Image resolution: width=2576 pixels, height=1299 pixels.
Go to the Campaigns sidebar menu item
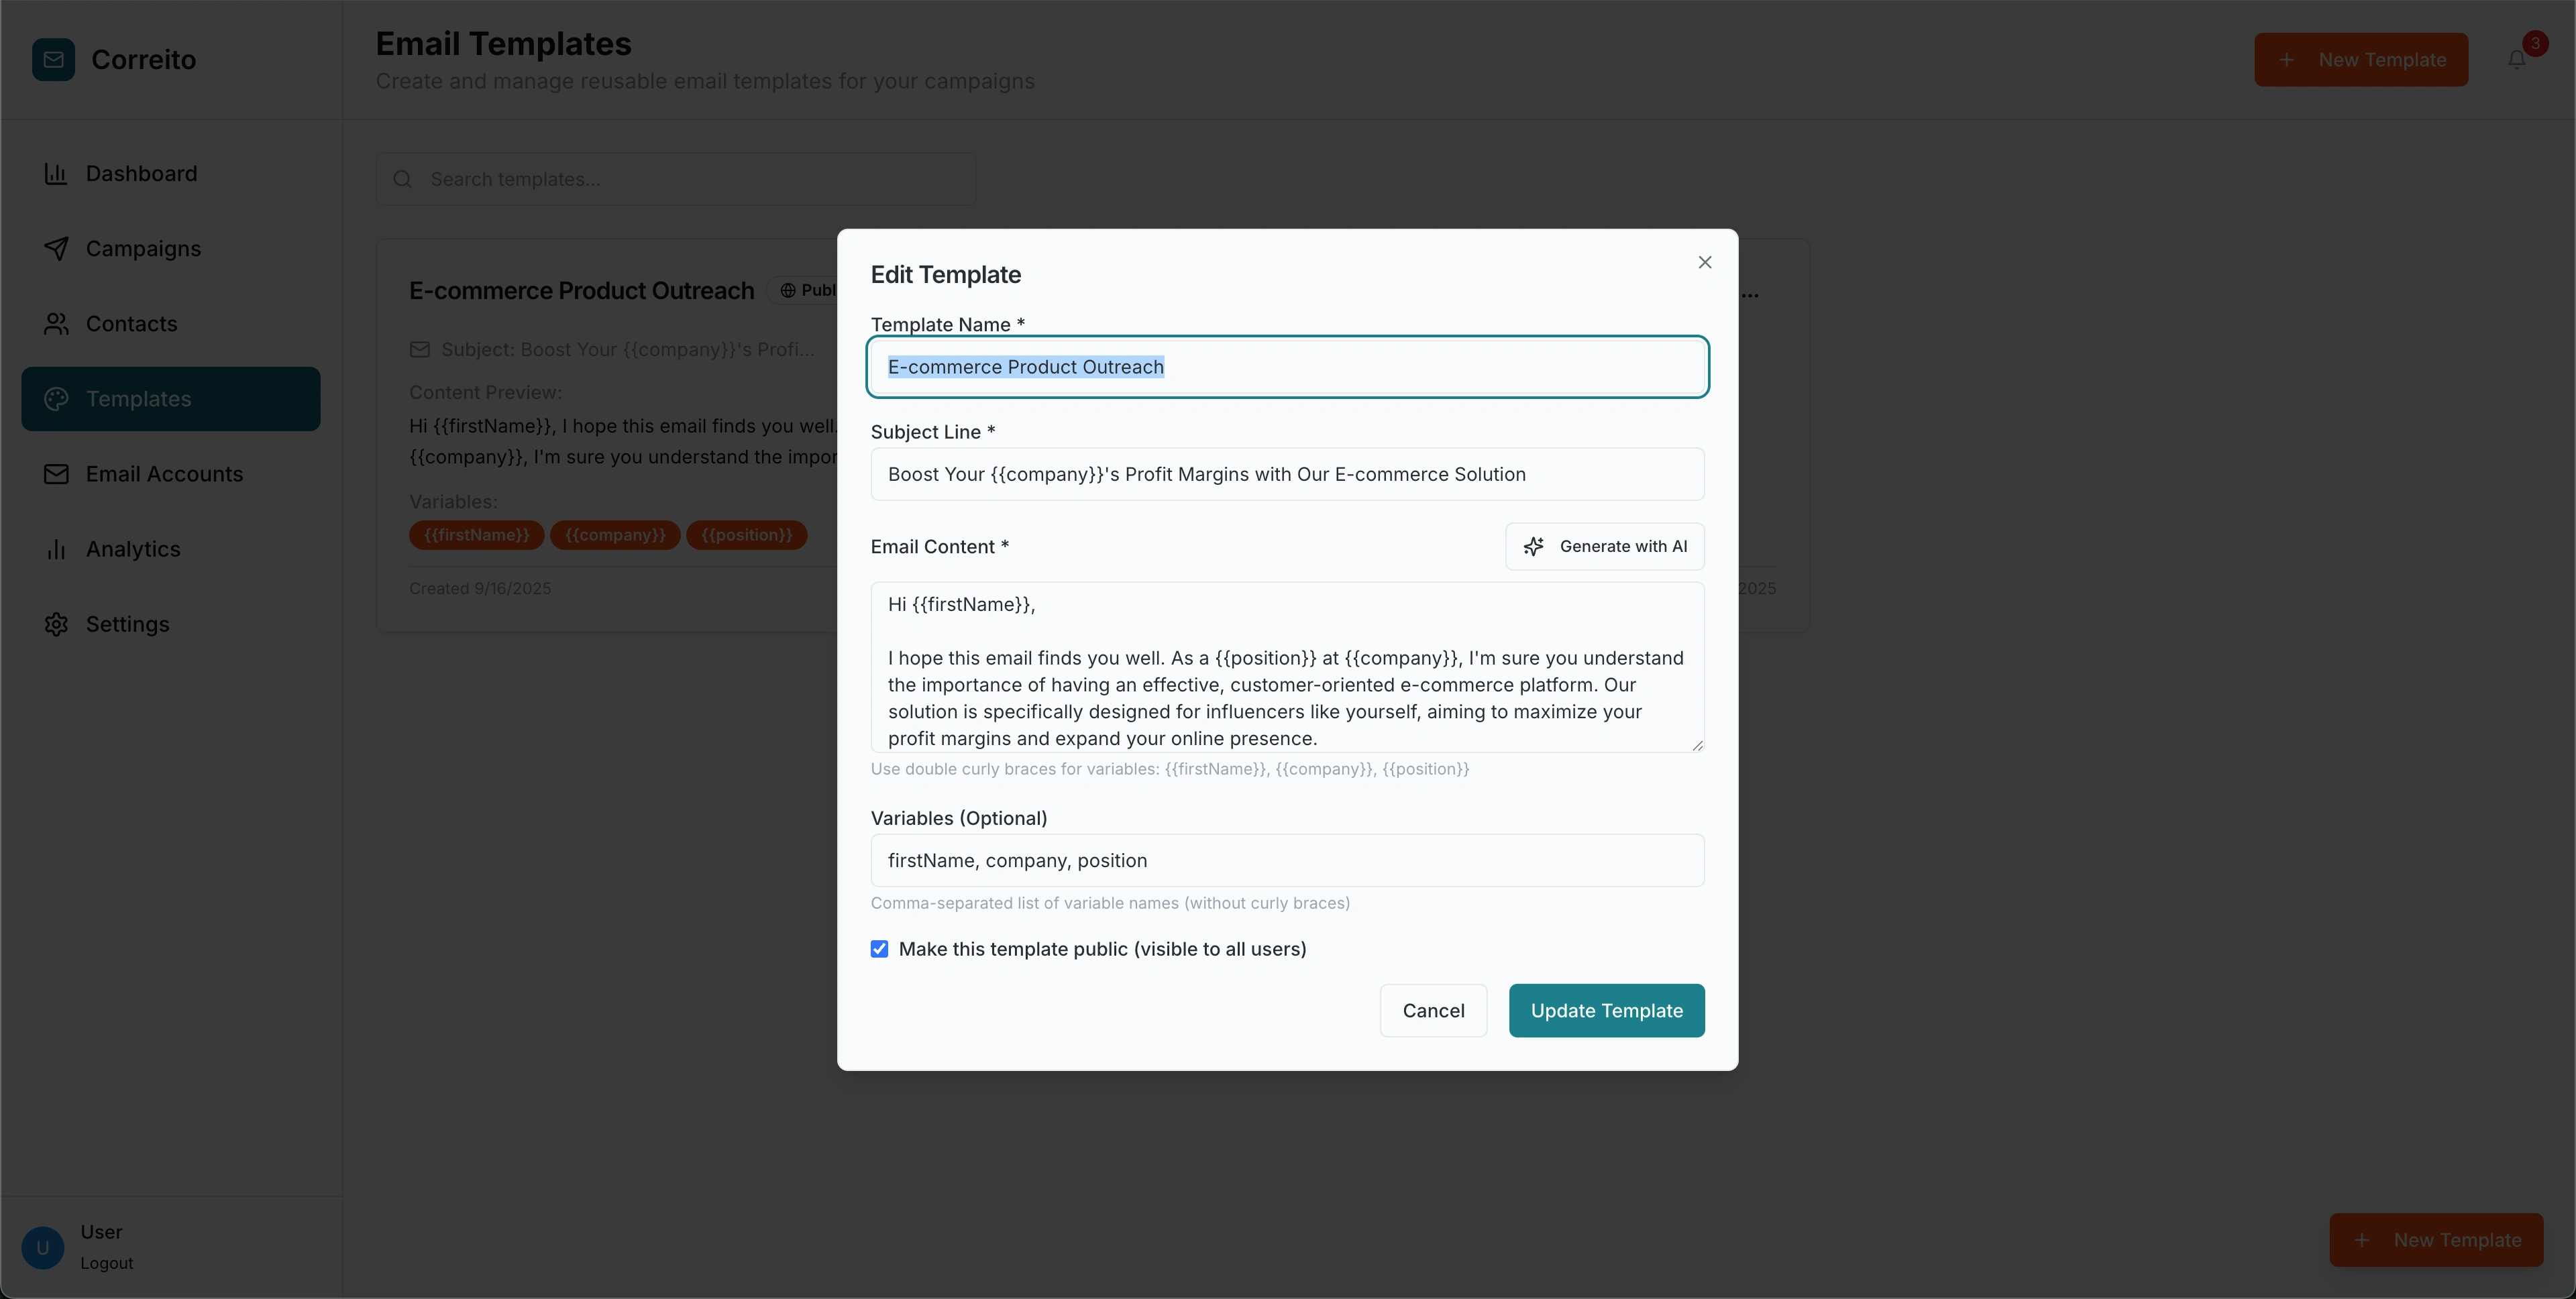143,249
